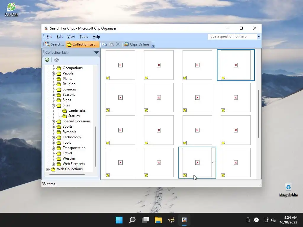Viewport: 303px width, 227px height.
Task: Select the Landmarks folder icon
Action: (x=64, y=111)
